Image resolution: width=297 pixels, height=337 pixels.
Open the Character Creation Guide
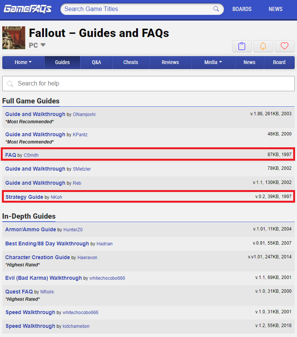click(38, 257)
